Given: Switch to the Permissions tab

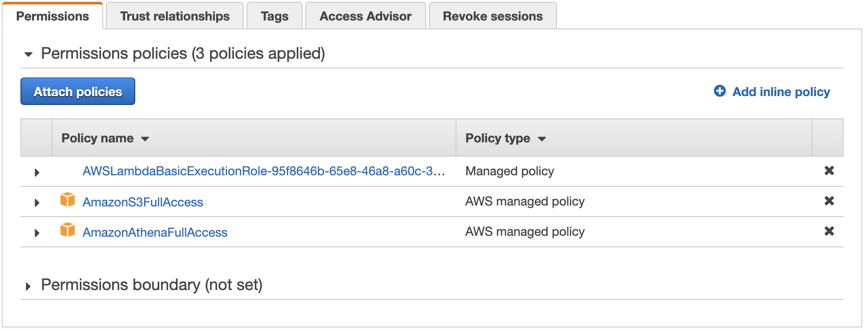Looking at the screenshot, I should pyautogui.click(x=52, y=16).
